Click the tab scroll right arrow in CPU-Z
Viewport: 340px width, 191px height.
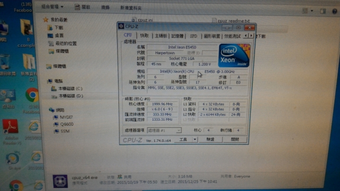coord(251,35)
